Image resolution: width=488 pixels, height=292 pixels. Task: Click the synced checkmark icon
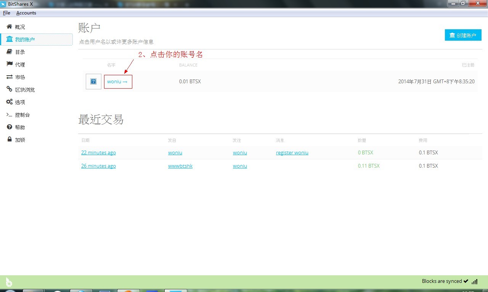tap(466, 281)
